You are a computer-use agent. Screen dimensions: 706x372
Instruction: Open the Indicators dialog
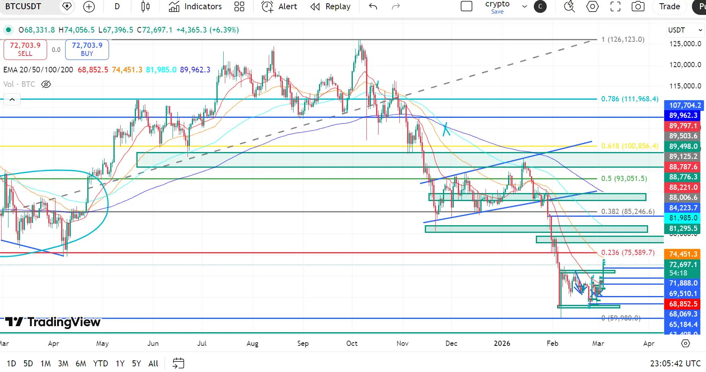195,6
